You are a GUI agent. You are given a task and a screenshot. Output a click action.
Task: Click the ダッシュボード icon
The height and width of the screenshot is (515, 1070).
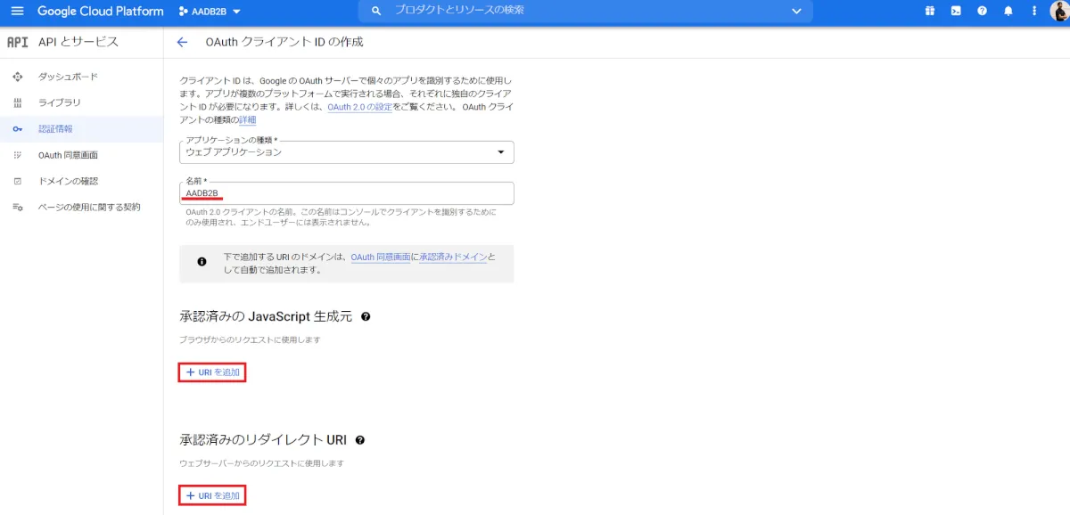pyautogui.click(x=18, y=77)
